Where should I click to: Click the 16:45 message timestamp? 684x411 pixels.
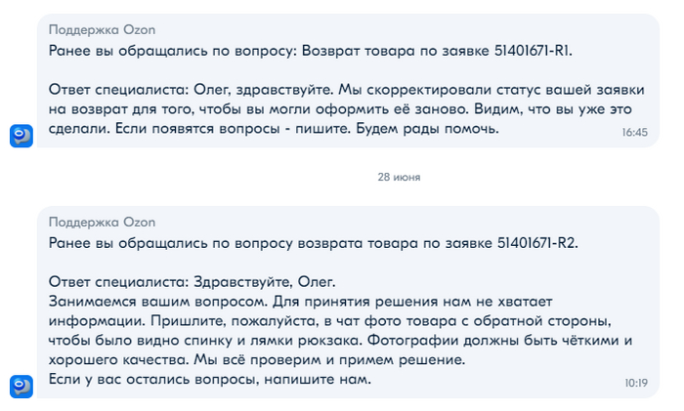click(x=634, y=132)
